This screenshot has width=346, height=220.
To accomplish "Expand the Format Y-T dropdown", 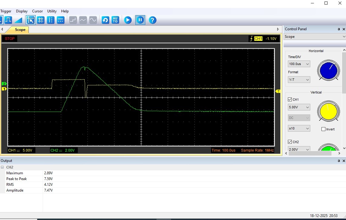I will [299, 80].
